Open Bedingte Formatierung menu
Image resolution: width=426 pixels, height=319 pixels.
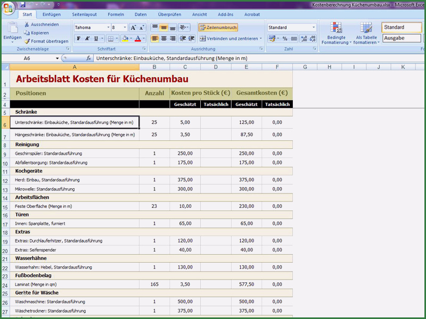click(336, 33)
